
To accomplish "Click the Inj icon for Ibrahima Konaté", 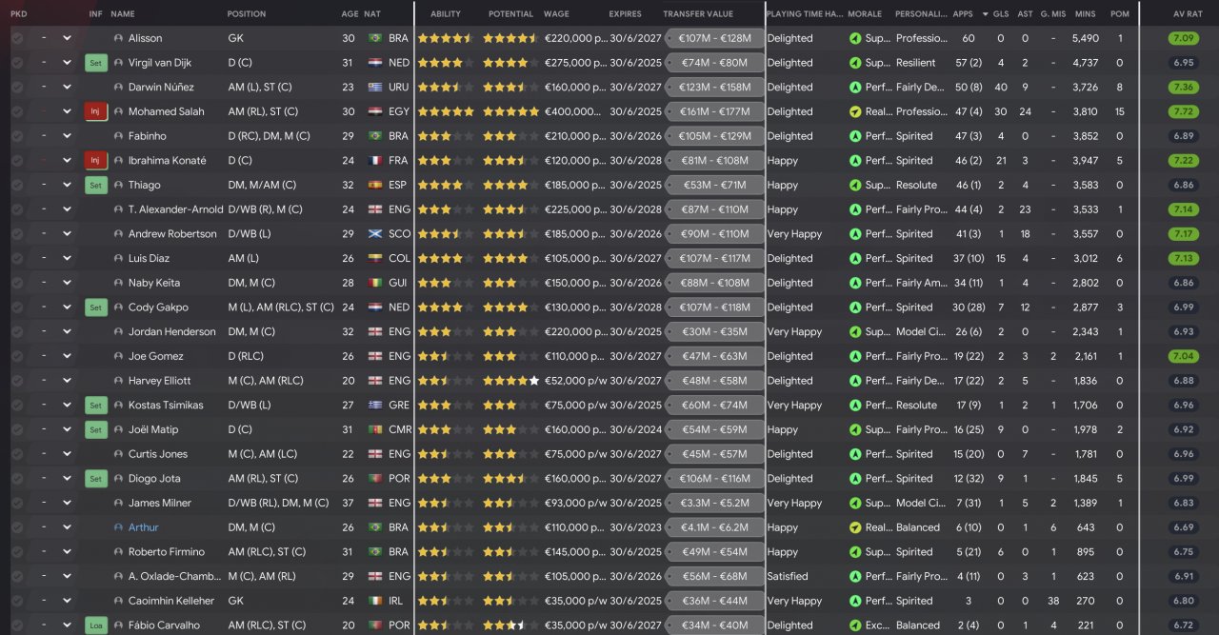I will pyautogui.click(x=95, y=161).
